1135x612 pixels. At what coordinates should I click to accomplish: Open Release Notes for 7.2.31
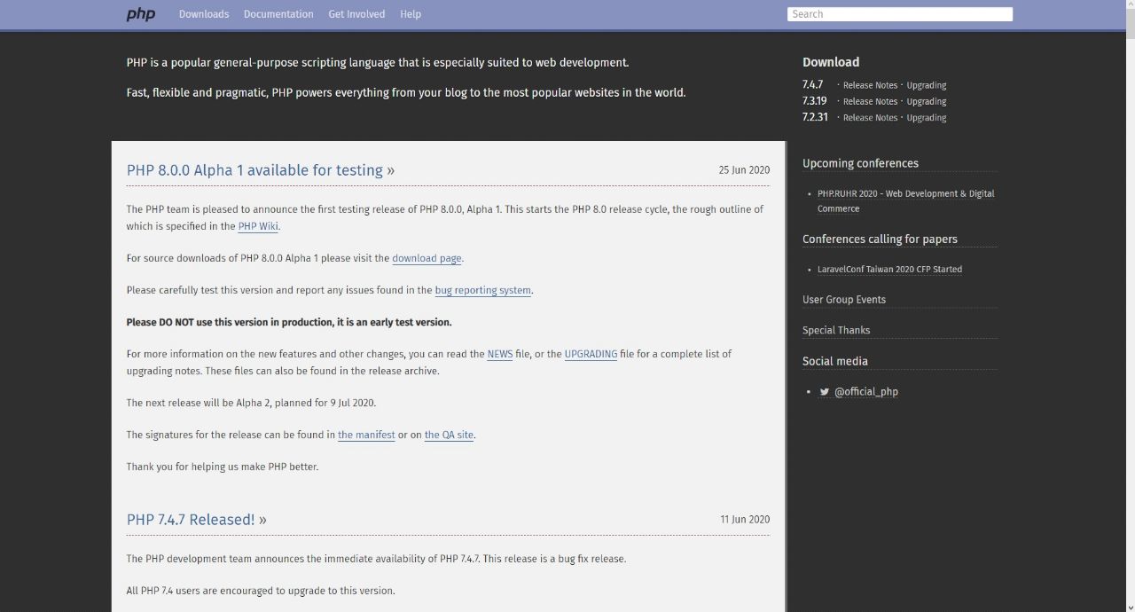pos(870,117)
